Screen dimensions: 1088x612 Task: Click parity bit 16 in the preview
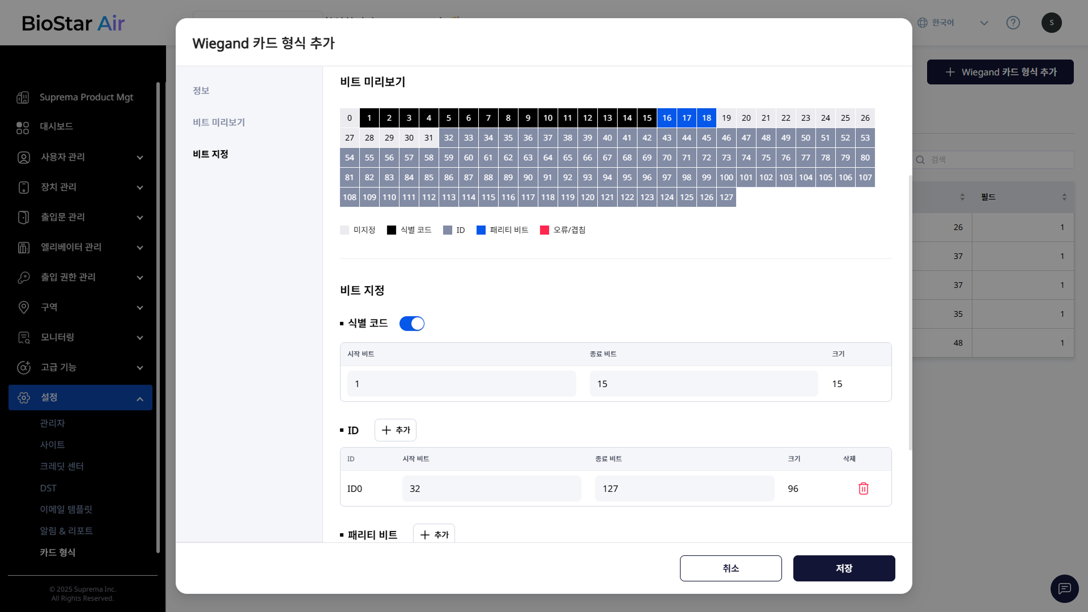[667, 118]
